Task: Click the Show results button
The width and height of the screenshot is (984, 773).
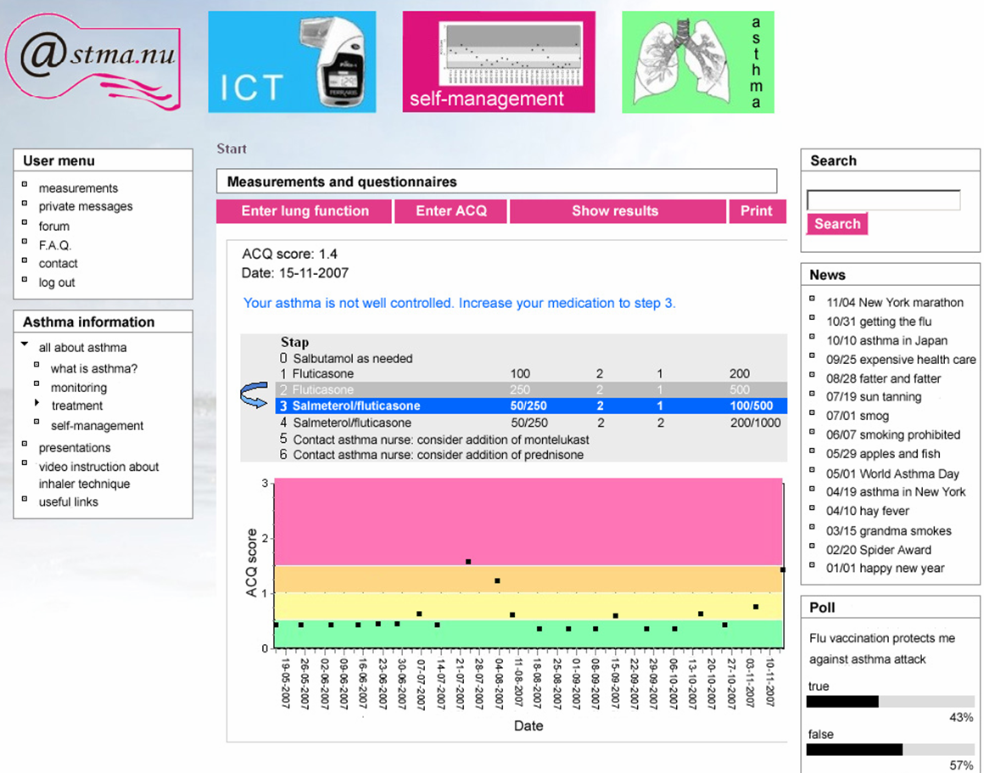Action: [614, 211]
